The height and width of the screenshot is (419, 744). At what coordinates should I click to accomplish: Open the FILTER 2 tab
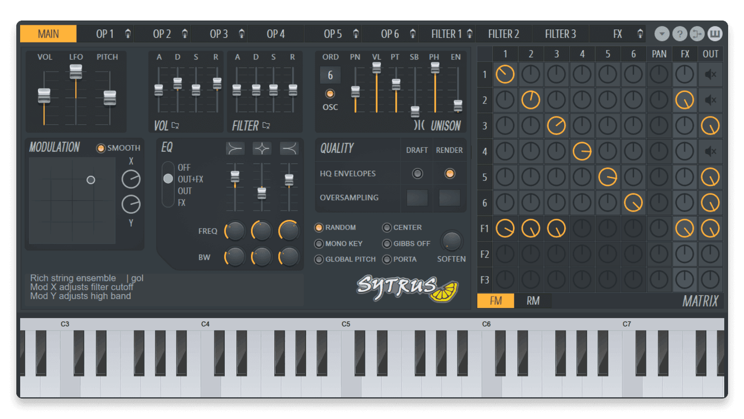coord(503,34)
